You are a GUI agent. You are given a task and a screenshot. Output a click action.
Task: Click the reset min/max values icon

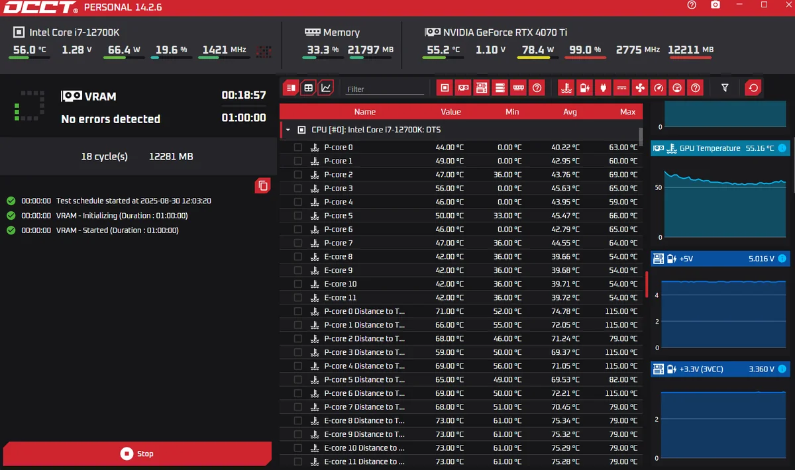753,87
